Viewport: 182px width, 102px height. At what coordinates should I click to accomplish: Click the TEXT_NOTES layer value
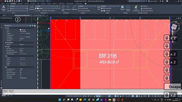pyautogui.click(x=23, y=31)
